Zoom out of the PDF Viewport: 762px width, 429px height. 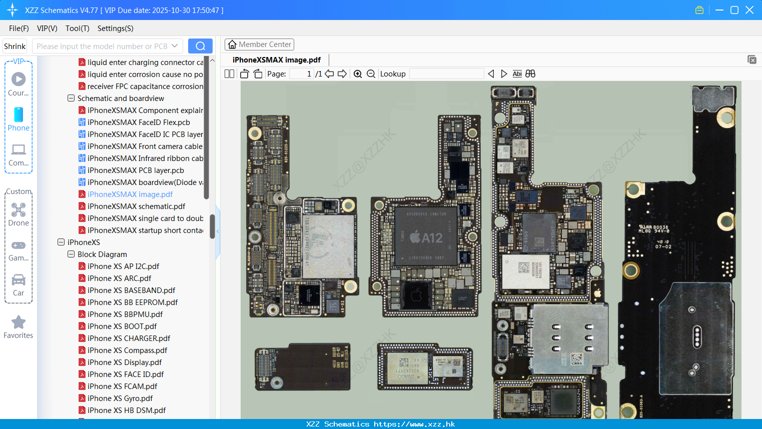371,73
